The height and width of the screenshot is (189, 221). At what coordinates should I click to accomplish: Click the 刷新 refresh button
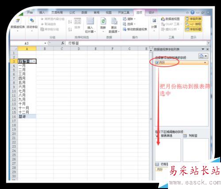103,24
